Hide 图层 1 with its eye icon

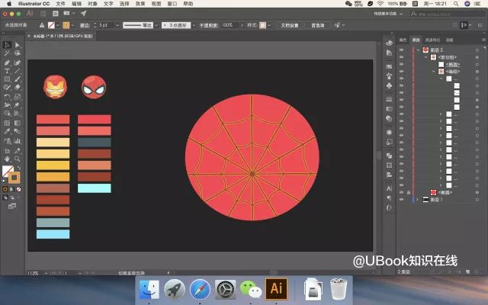[402, 200]
